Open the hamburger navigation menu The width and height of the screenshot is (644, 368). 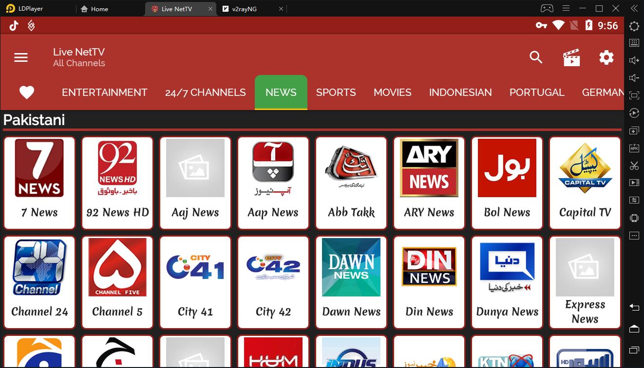click(21, 57)
